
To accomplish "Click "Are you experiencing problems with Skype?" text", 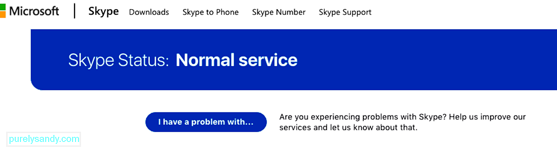I will click(363, 117).
